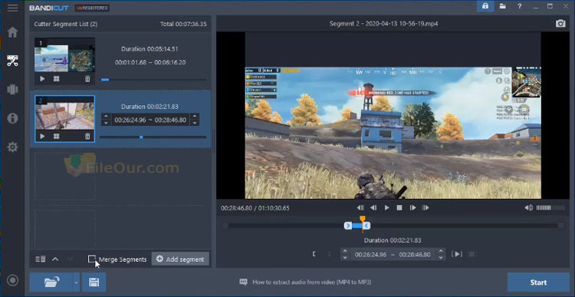Open the Join mode sidebar icon
575x297 pixels.
(12, 90)
